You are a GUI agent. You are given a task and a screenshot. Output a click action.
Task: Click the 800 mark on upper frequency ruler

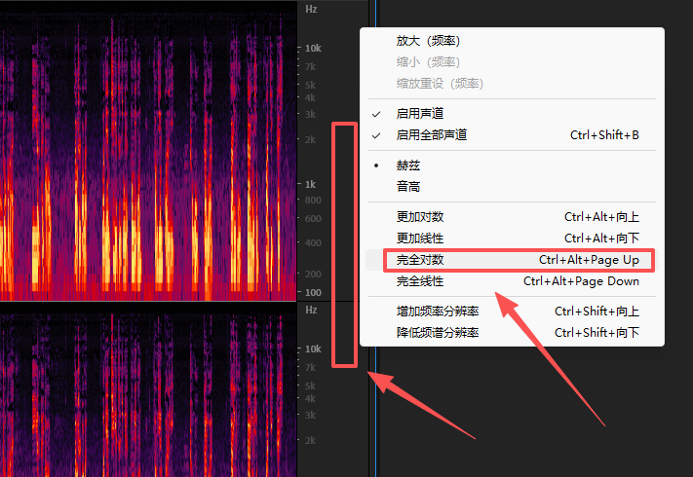[x=313, y=200]
